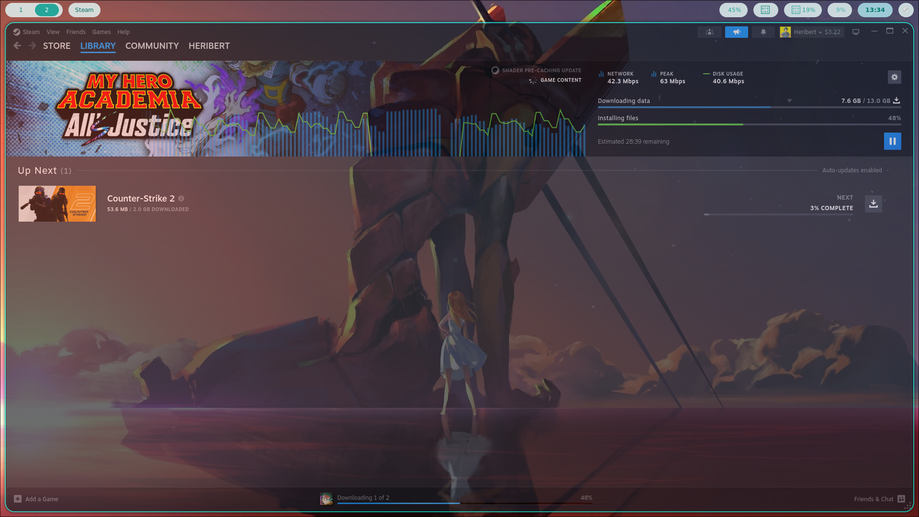
Task: Click the downloading game icon in footer
Action: click(x=326, y=499)
